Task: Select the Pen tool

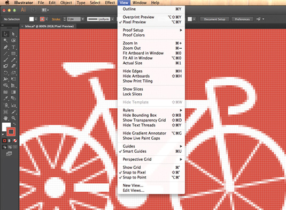Action: 5,47
